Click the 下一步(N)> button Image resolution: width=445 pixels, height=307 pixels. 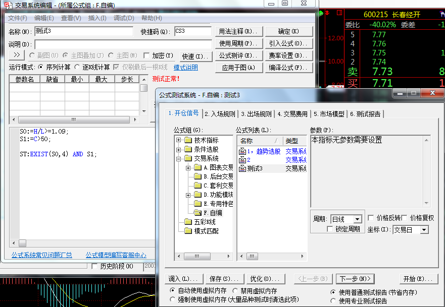point(355,279)
